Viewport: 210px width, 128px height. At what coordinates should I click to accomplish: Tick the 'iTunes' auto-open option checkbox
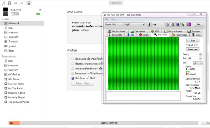point(73,59)
